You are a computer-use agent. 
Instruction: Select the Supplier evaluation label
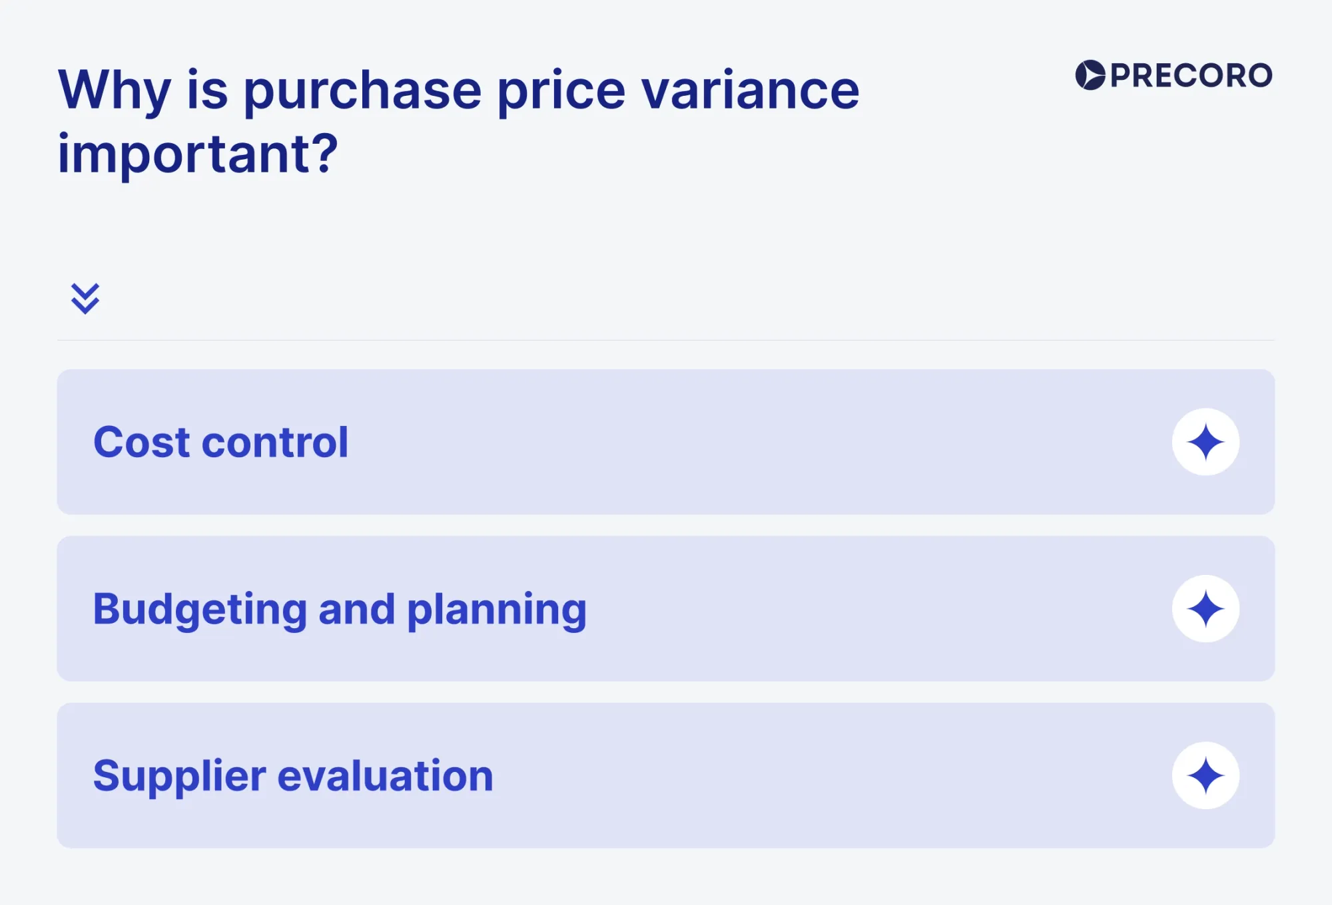pos(293,777)
